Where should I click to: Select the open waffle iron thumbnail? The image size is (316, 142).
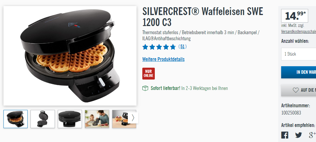coord(42,119)
